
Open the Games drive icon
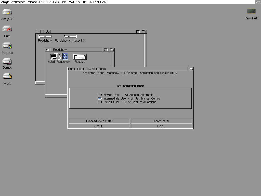pos(7,62)
